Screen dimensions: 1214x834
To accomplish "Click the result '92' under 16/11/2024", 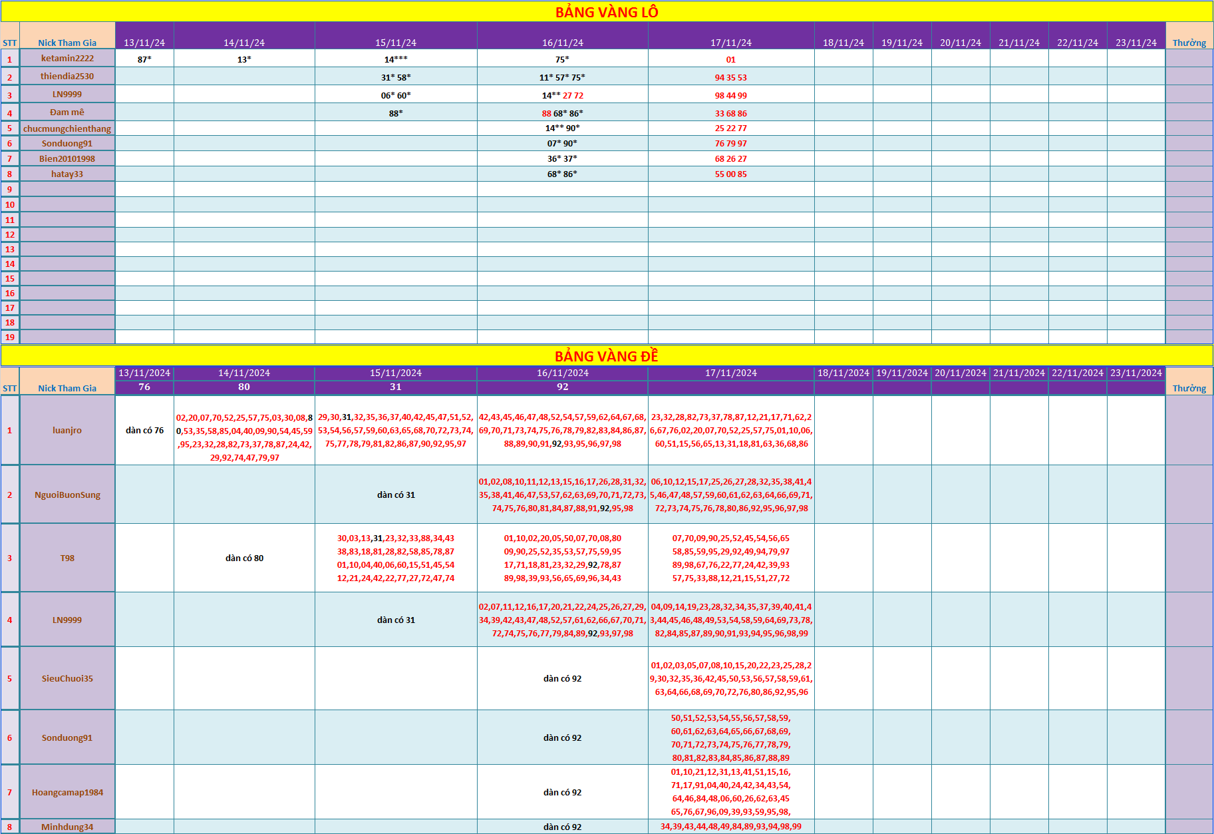I will (562, 387).
